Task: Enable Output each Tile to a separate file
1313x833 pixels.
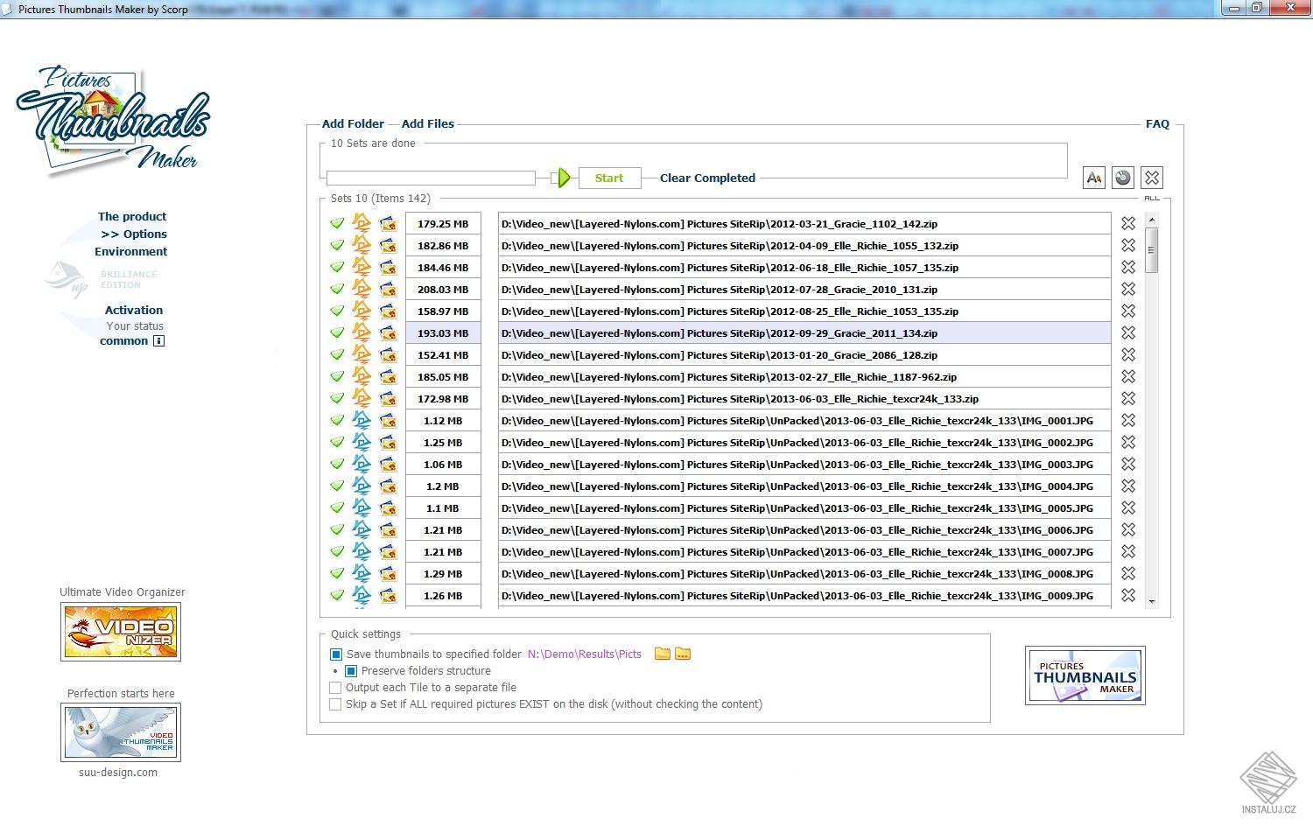Action: [x=335, y=688]
